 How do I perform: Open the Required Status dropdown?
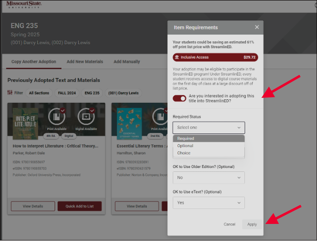[209, 128]
